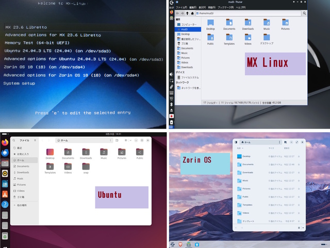330x248 pixels.
Task: Star the Music row in Zorin Files
Action: tap(299, 181)
